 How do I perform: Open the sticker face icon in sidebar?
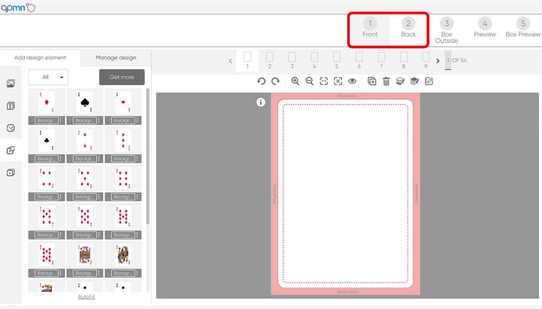[x=11, y=128]
